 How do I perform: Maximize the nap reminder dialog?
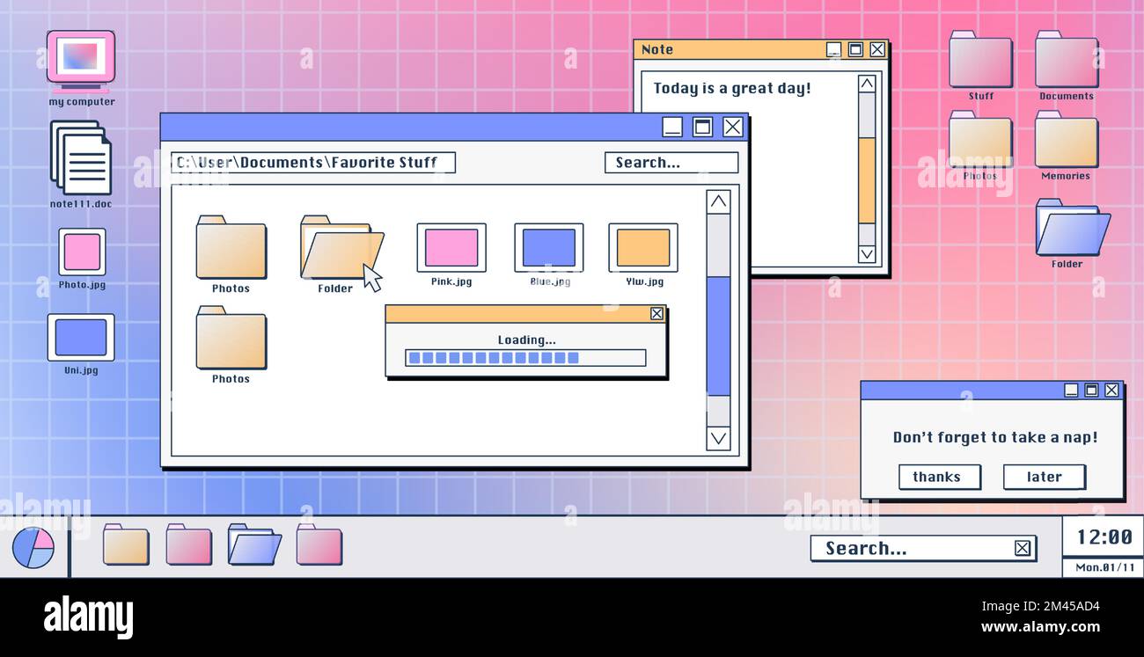click(1091, 391)
